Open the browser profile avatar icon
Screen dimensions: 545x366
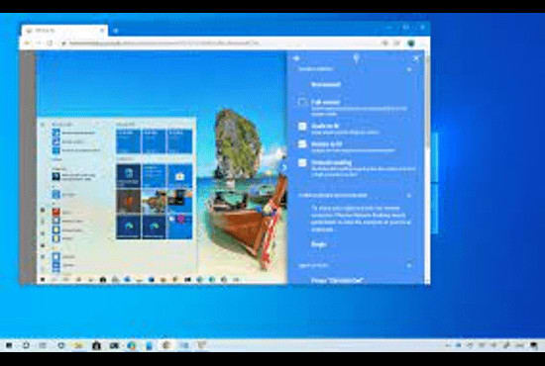[411, 43]
